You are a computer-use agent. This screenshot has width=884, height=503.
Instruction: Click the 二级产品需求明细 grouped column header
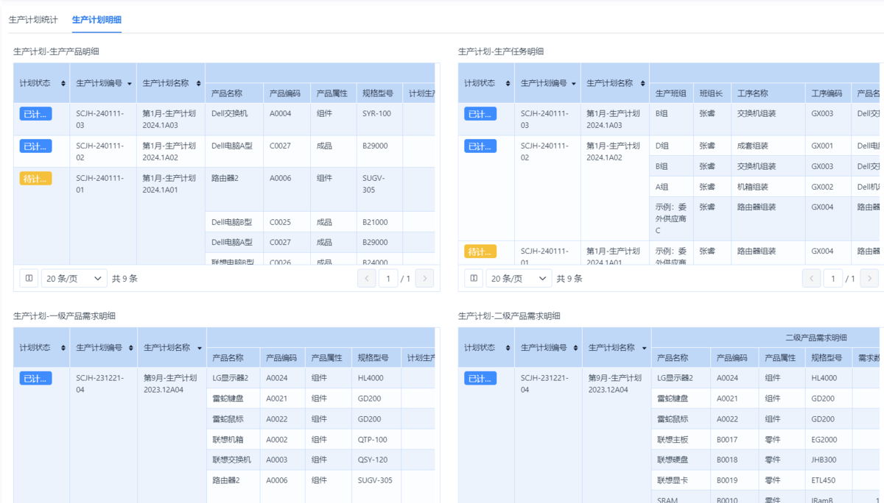click(x=815, y=338)
